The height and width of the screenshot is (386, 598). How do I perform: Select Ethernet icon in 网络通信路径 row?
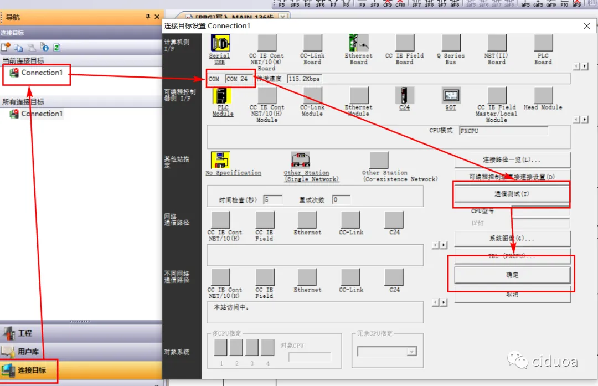click(307, 220)
